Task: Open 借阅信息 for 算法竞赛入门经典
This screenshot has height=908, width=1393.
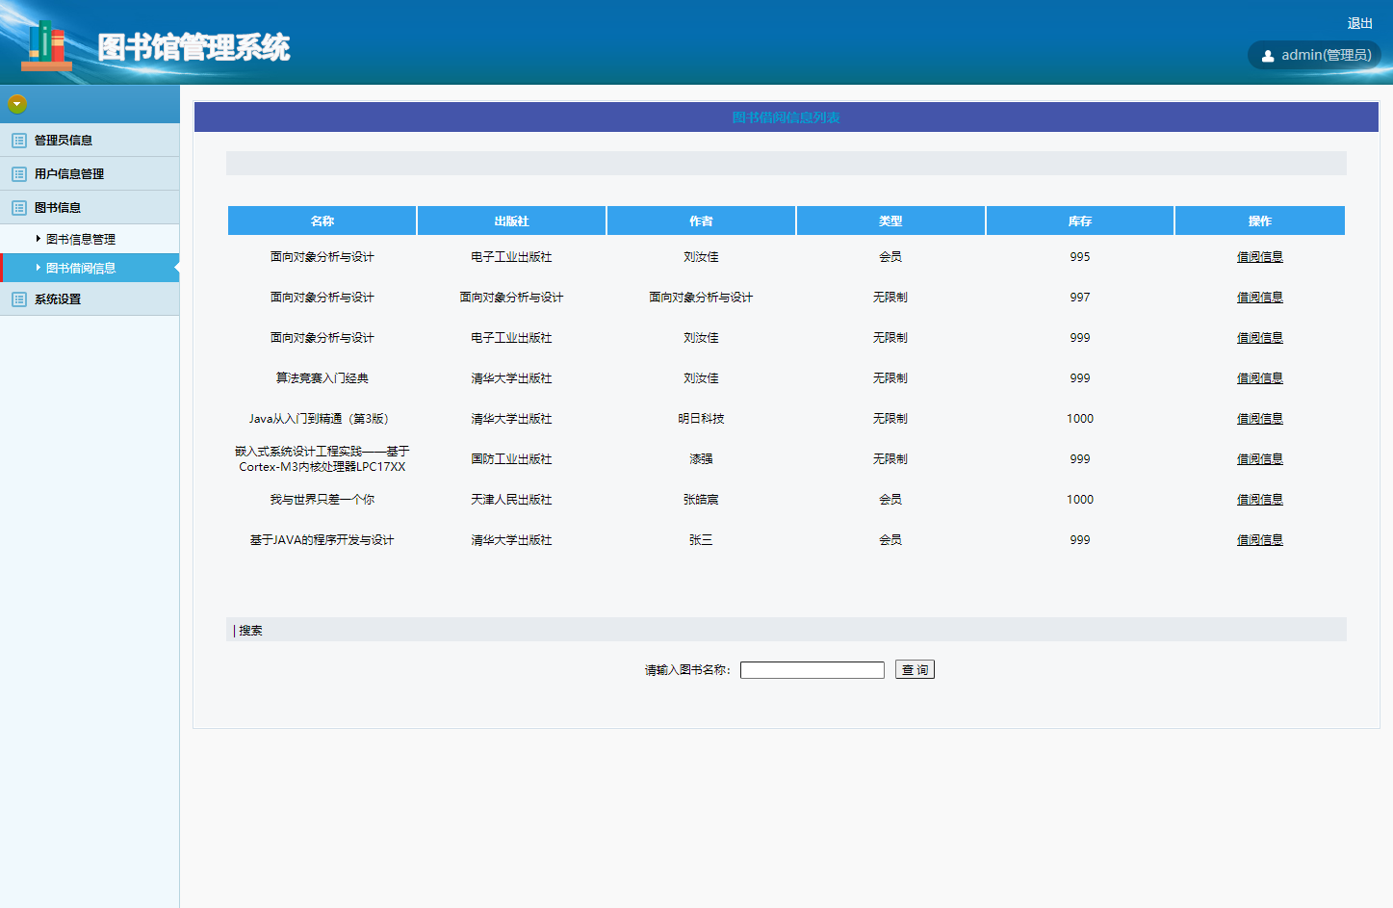Action: [1259, 378]
